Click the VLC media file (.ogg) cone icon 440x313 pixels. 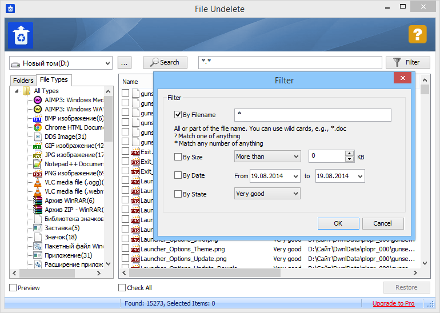tap(38, 182)
